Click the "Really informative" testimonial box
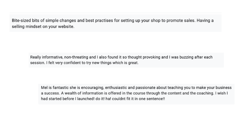 click(x=126, y=60)
